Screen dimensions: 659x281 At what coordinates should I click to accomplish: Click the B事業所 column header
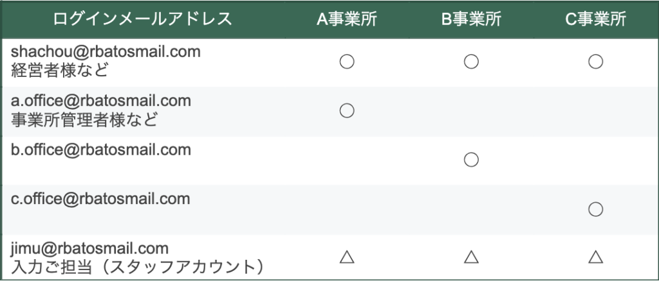coord(471,19)
